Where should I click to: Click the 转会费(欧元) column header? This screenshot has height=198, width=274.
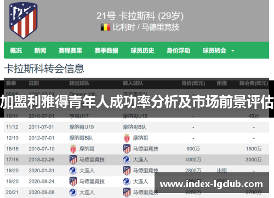point(254,83)
